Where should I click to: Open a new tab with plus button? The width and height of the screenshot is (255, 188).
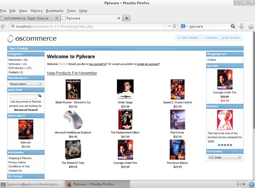click(x=127, y=18)
